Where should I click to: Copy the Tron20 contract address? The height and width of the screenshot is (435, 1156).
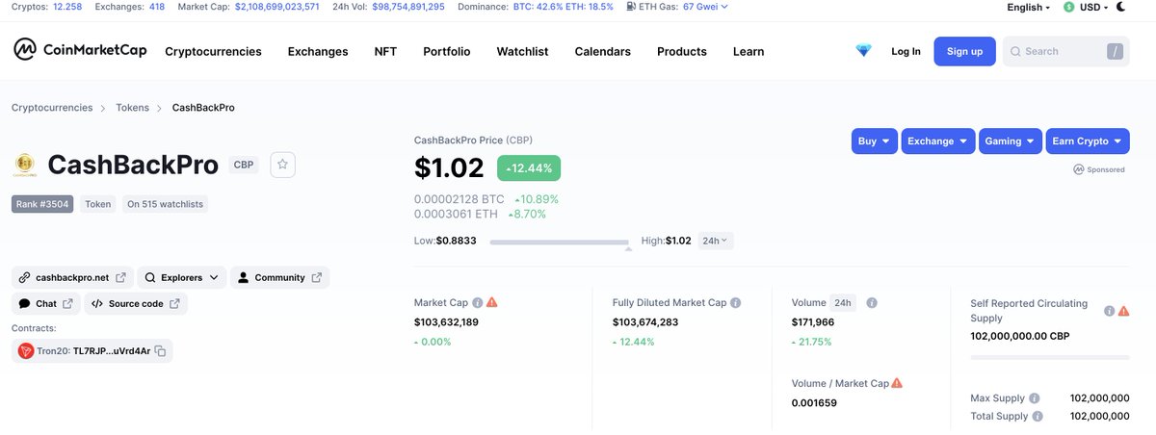pyautogui.click(x=161, y=351)
